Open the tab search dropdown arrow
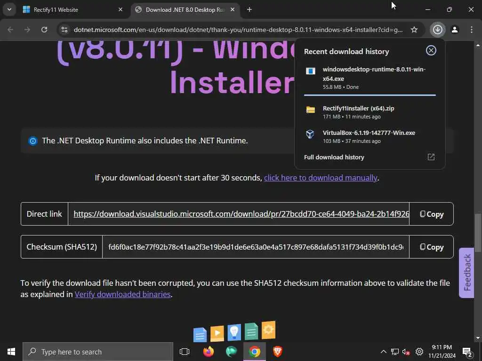Image resolution: width=482 pixels, height=361 pixels. pyautogui.click(x=9, y=9)
